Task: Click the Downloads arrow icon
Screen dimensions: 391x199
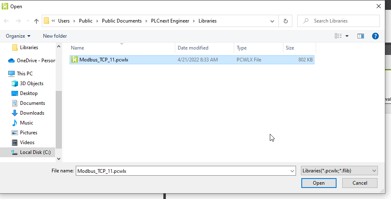Action: pyautogui.click(x=15, y=113)
